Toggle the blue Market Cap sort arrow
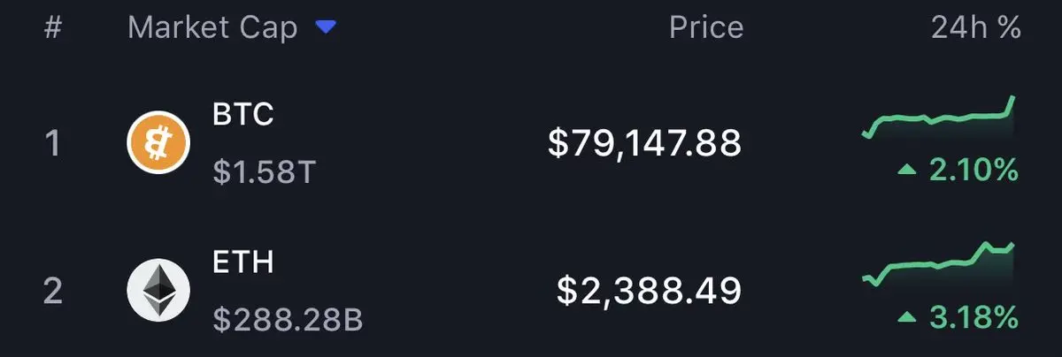Screen dimensions: 1062x357 pos(326,28)
